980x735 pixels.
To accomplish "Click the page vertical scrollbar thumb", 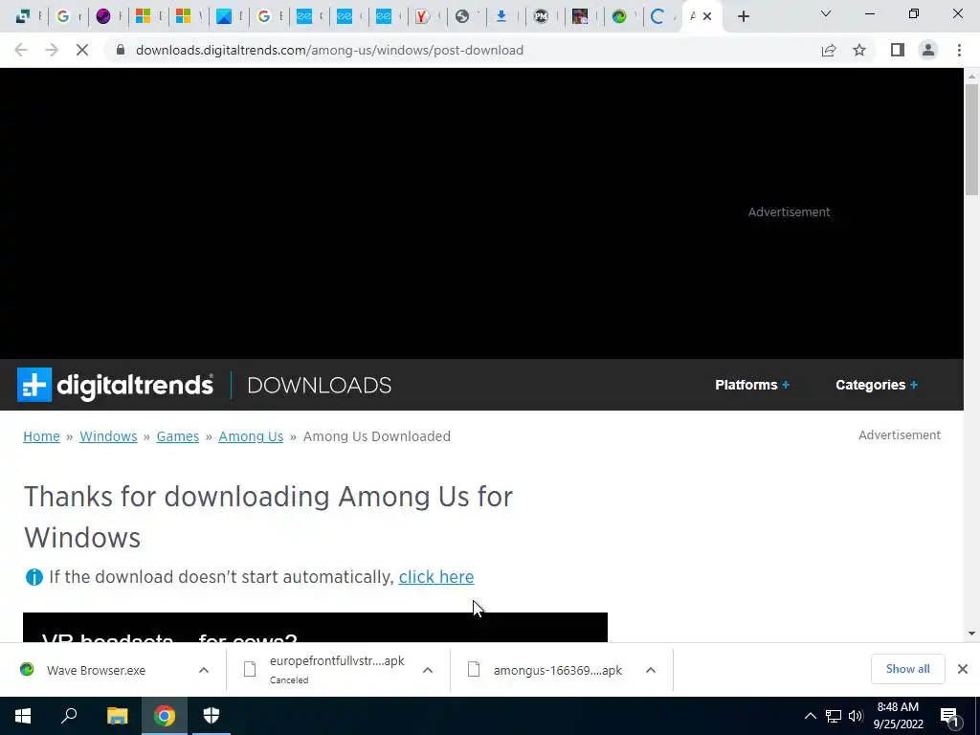I will (x=971, y=139).
